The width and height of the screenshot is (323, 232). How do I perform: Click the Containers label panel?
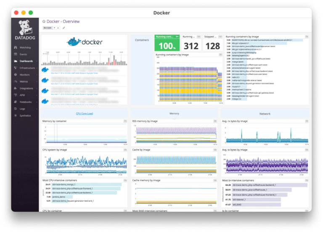tap(142, 70)
